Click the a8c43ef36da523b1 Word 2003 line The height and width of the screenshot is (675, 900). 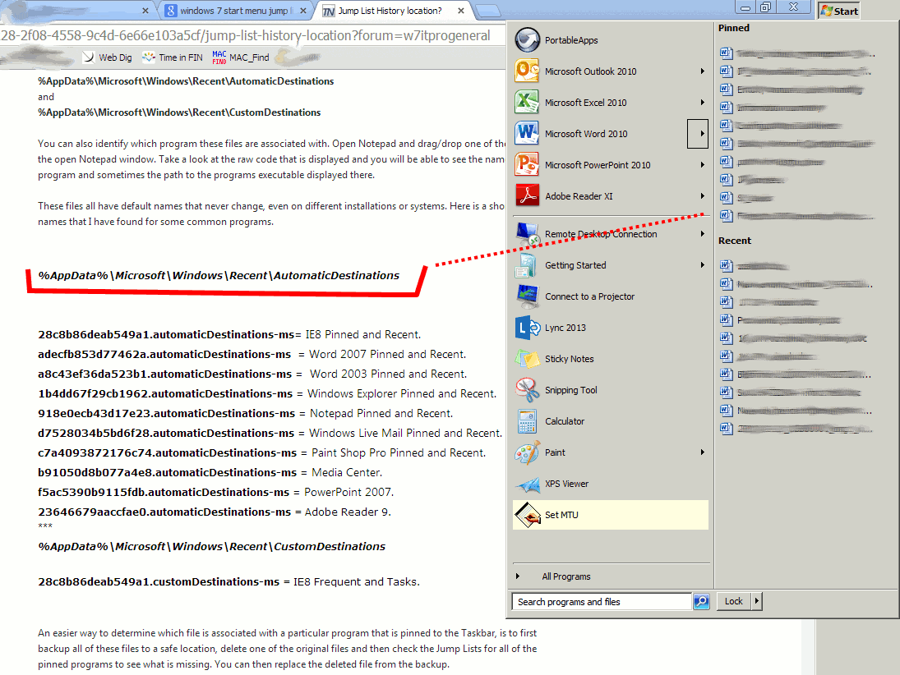click(x=252, y=374)
